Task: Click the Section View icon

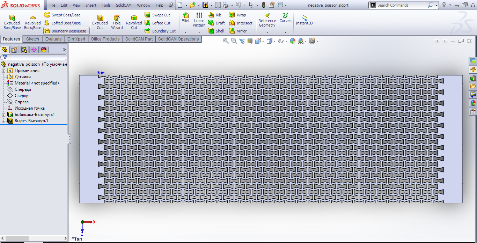Action: point(250,41)
